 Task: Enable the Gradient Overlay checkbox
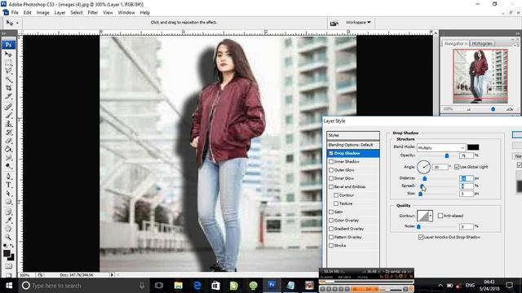pyautogui.click(x=331, y=229)
